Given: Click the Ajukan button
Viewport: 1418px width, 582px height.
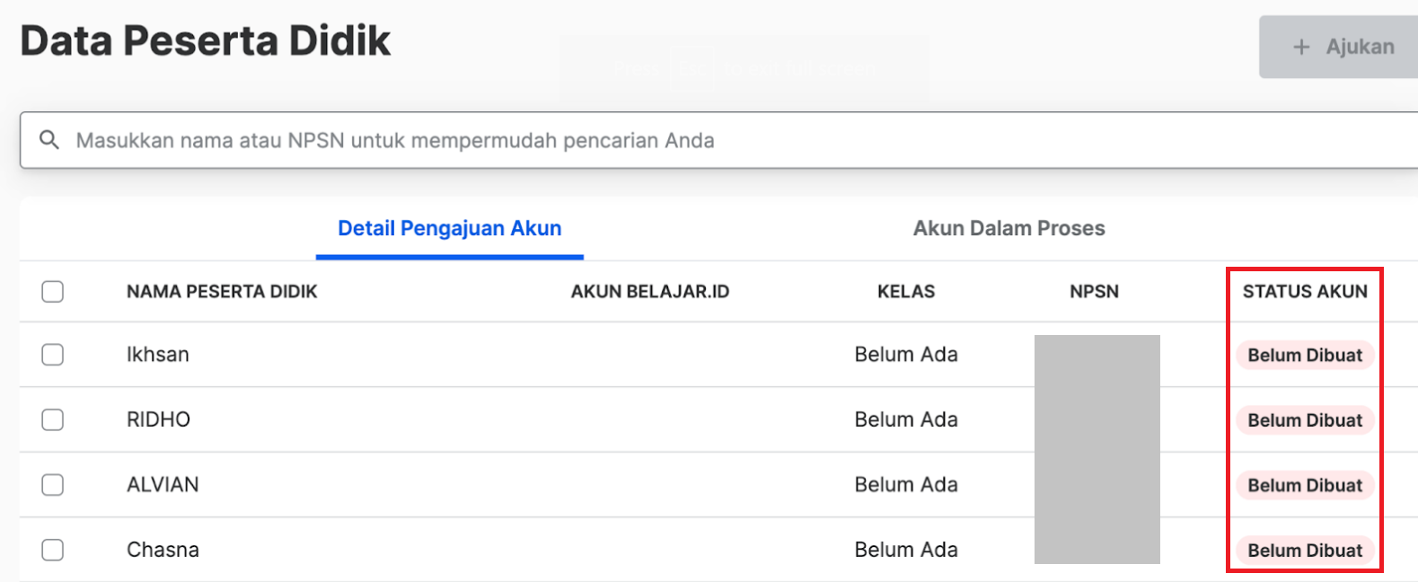Looking at the screenshot, I should pos(1338,47).
